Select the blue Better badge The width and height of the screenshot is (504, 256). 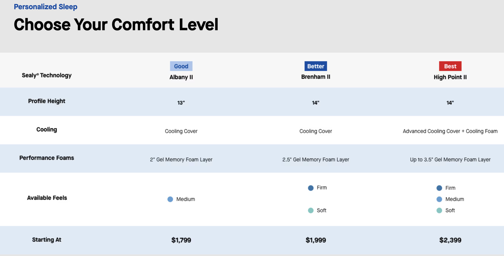click(x=316, y=66)
